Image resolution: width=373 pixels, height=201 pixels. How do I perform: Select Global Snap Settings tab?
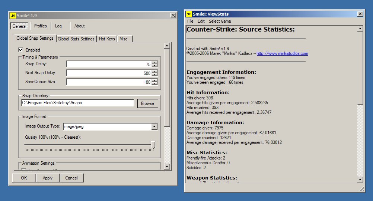(35, 38)
